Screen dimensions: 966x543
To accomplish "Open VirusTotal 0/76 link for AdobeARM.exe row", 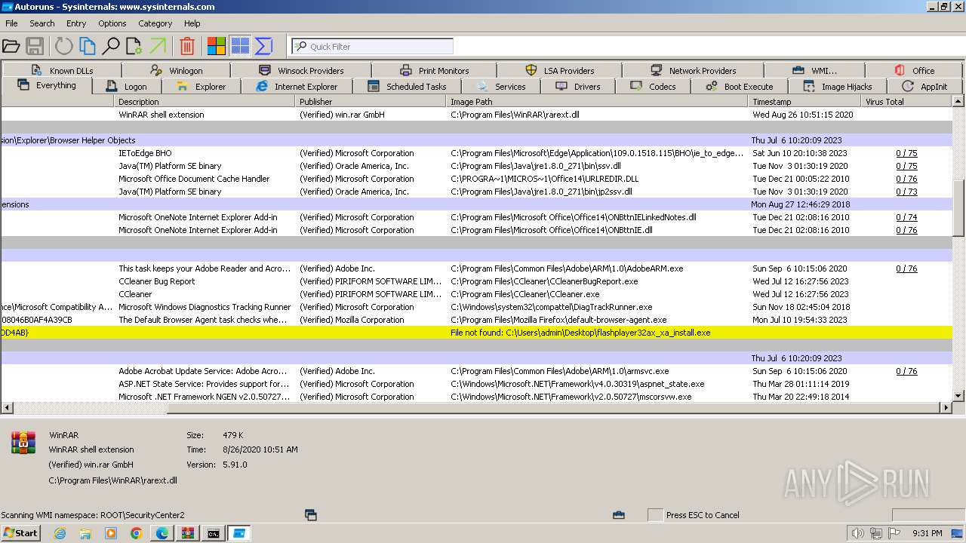I will [x=906, y=268].
